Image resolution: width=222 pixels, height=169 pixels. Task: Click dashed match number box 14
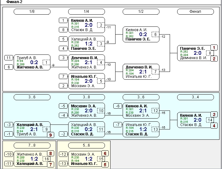coord(210,120)
